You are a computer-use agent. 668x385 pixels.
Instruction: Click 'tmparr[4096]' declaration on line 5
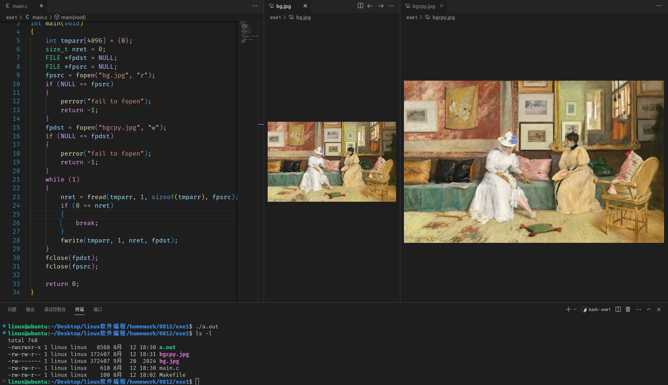(x=83, y=40)
